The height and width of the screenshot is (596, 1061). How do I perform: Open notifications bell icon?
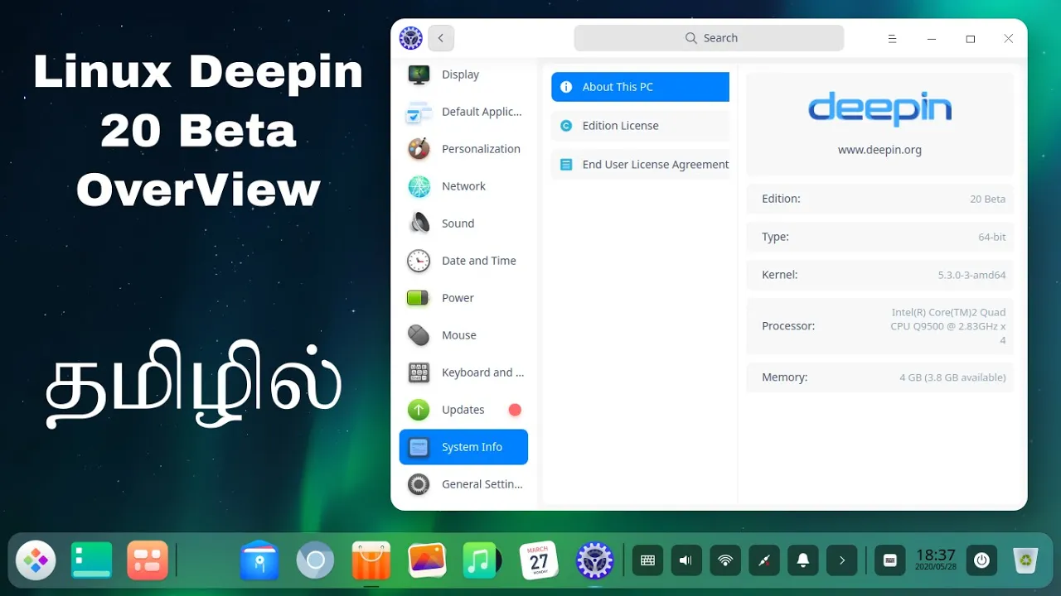[802, 560]
